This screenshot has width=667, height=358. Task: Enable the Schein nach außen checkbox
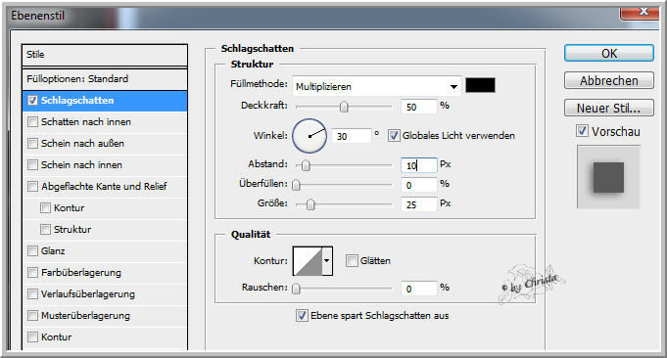point(32,144)
